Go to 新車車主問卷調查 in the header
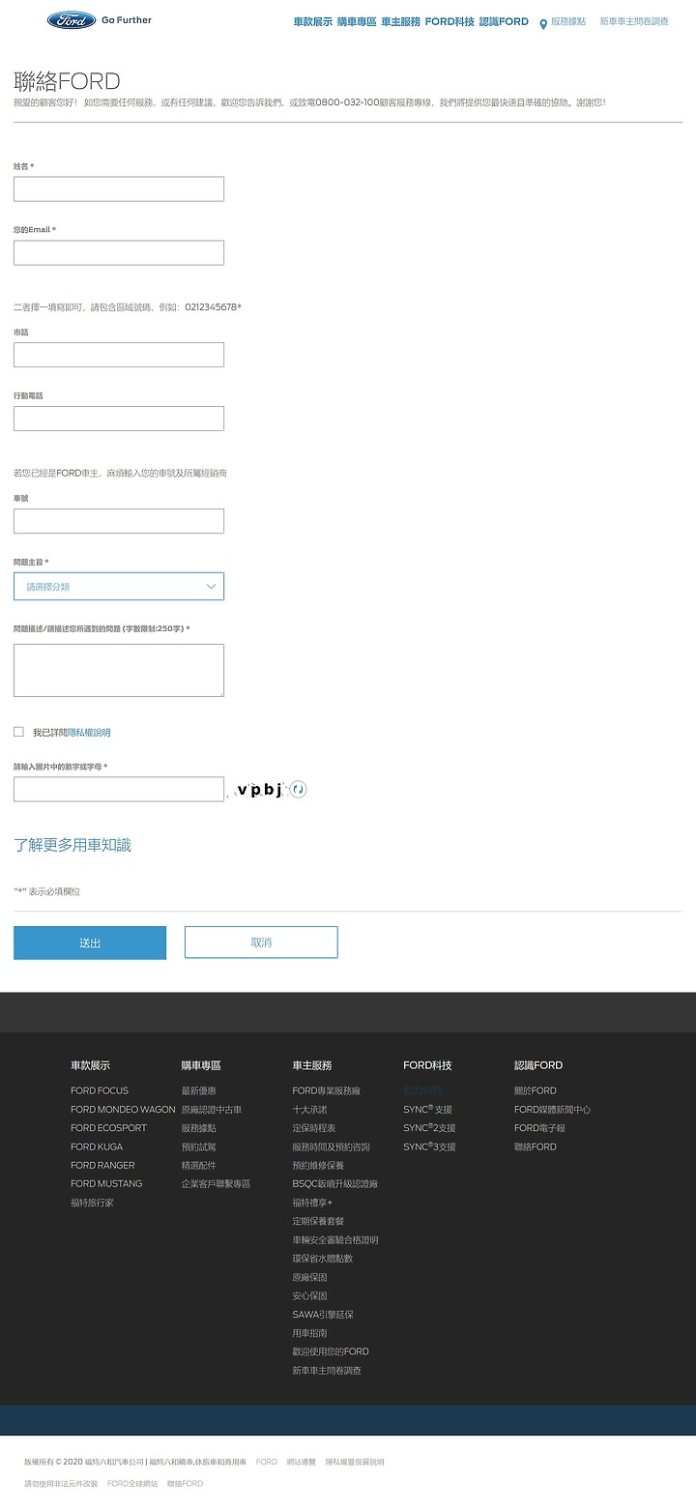This screenshot has width=696, height=1510. point(634,21)
